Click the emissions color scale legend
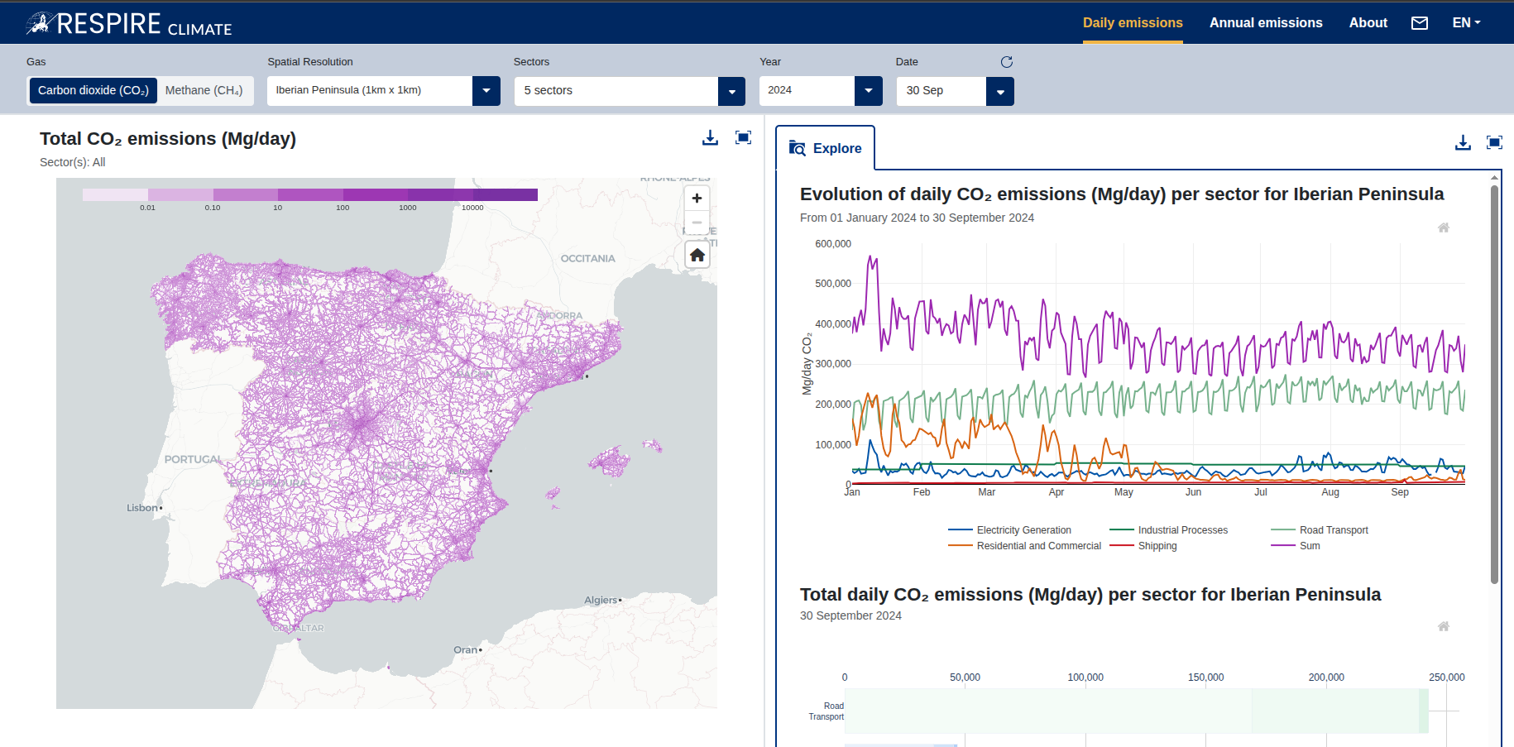1514x747 pixels. (309, 194)
